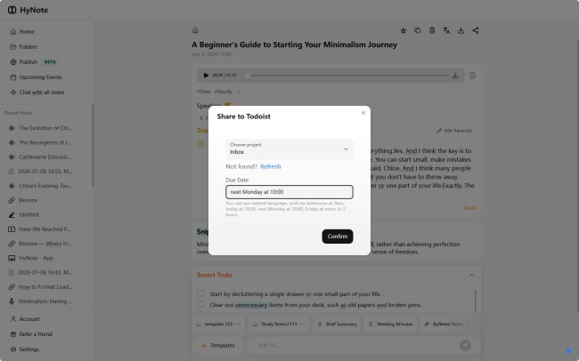The image size is (579, 361).
Task: Select the Meeting Minutes template
Action: [390, 325]
